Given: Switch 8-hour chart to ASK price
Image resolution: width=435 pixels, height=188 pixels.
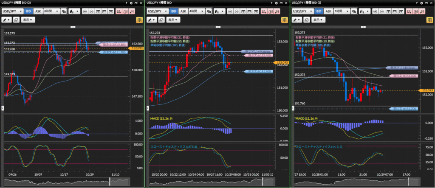Looking at the screenshot, I should [37, 11].
